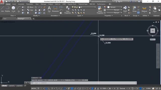Expand the Block panel
This screenshot has height=90, width=161.
127,15
